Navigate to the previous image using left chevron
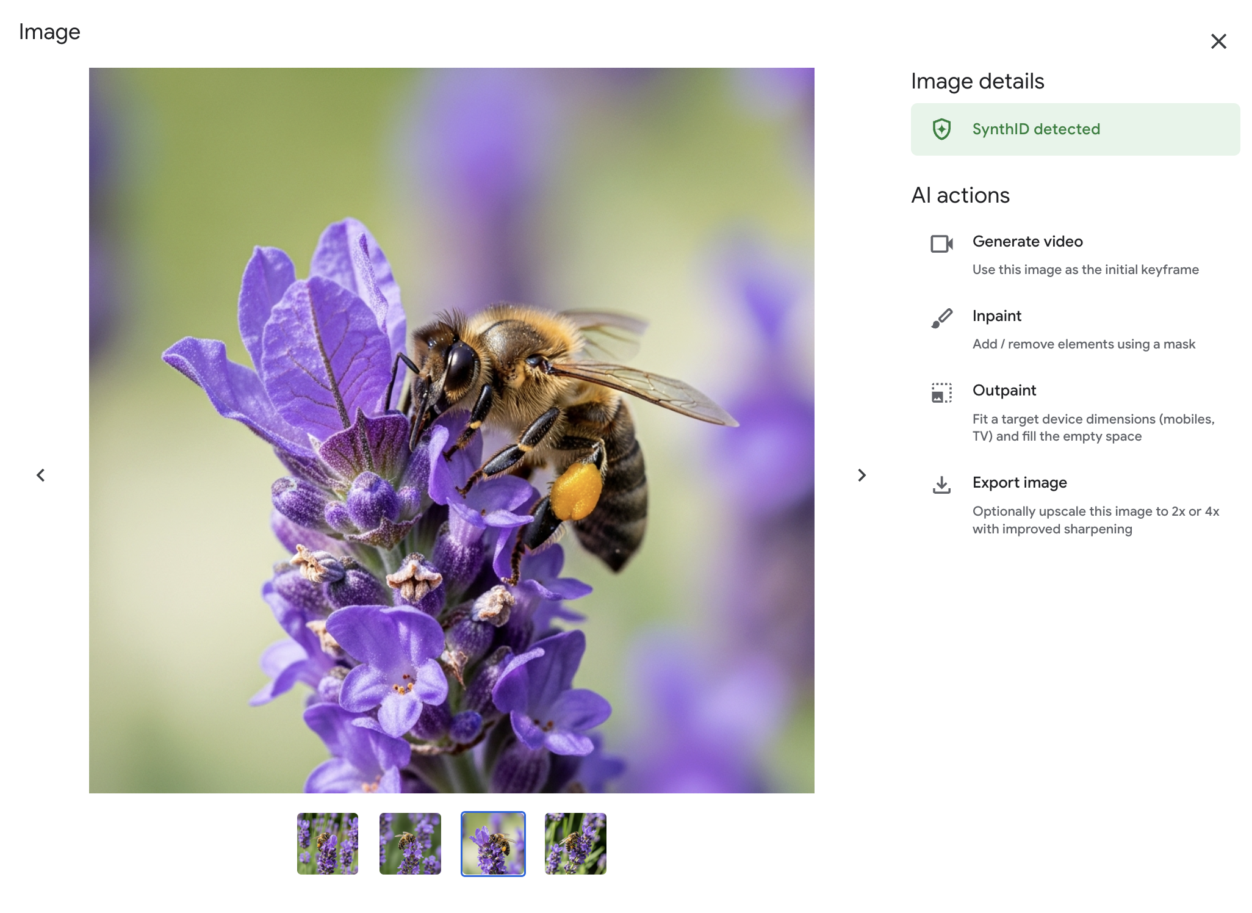This screenshot has height=913, width=1252. 41,475
